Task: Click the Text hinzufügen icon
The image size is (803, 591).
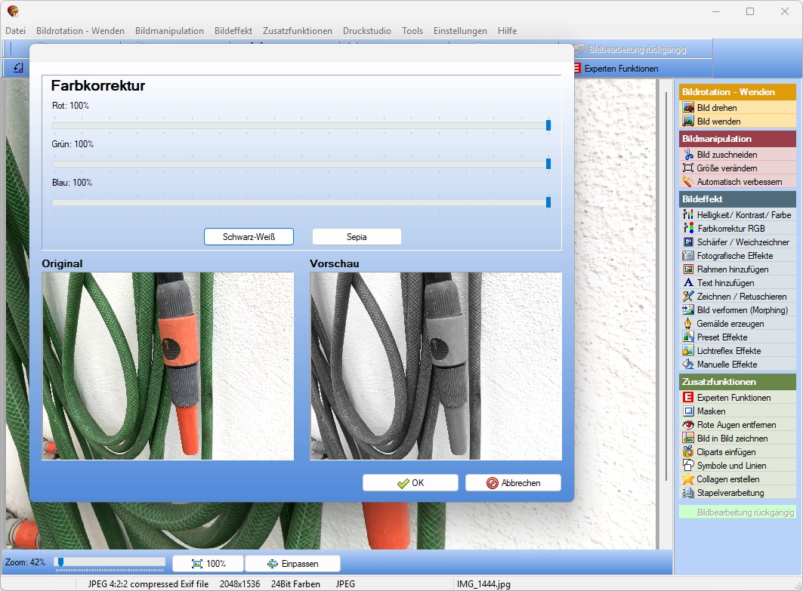Action: 688,283
